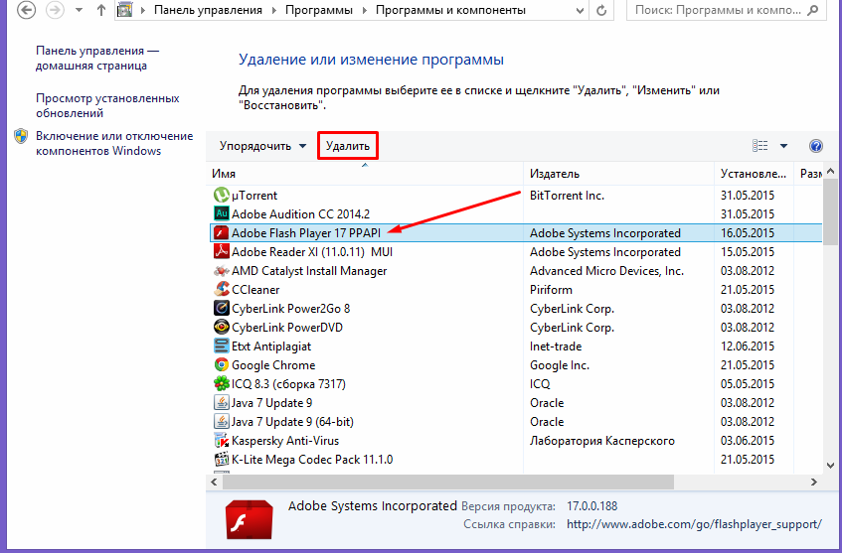Image resolution: width=842 pixels, height=553 pixels.
Task: Click the view mode icon in toolbar
Action: tap(759, 146)
